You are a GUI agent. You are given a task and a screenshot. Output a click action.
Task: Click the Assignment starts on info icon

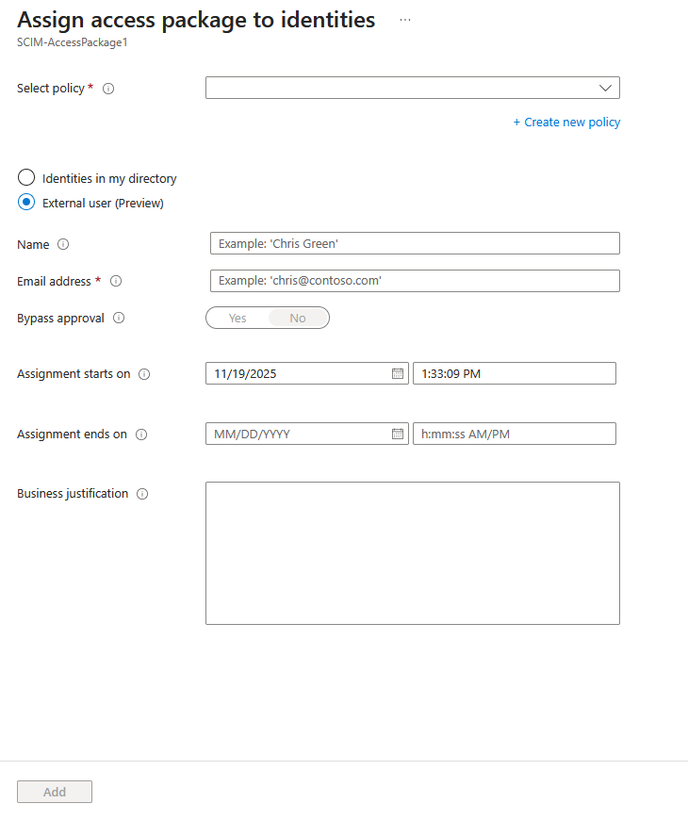[x=143, y=373]
